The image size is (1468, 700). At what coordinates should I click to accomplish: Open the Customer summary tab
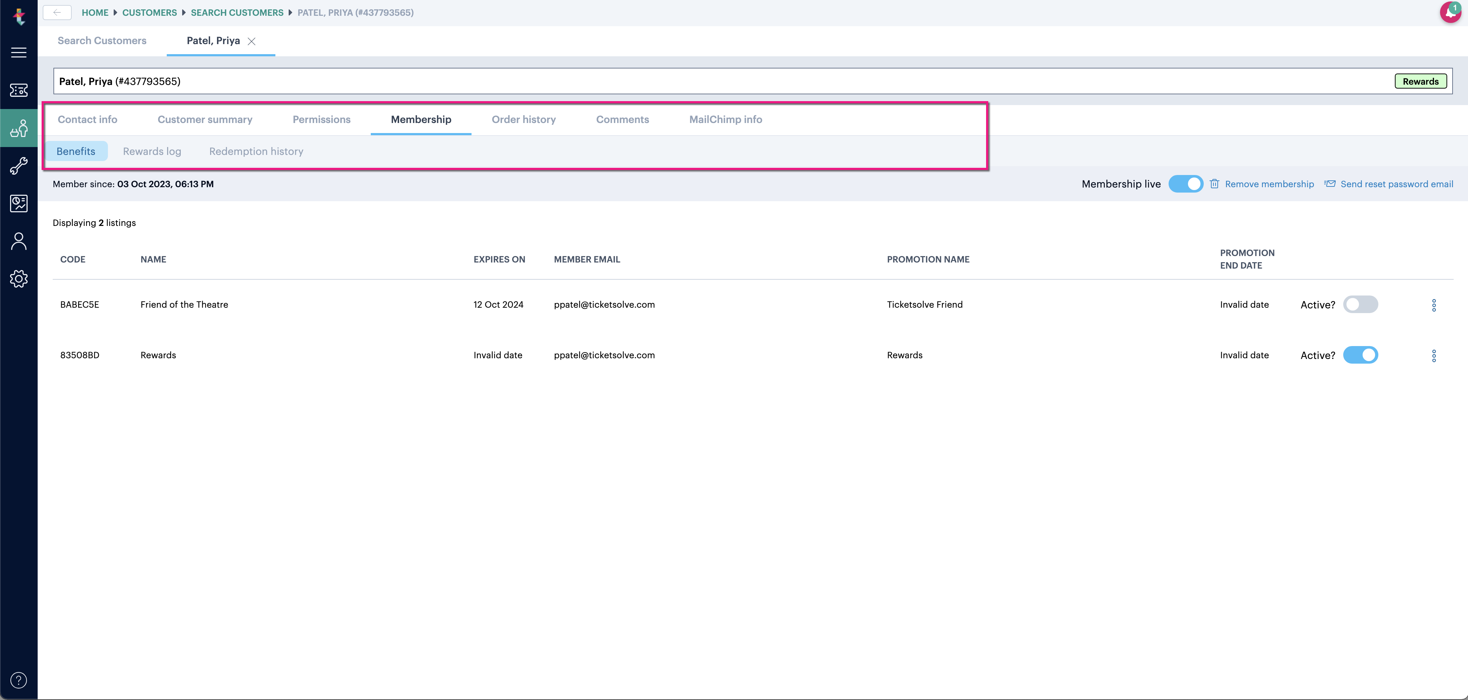(205, 119)
